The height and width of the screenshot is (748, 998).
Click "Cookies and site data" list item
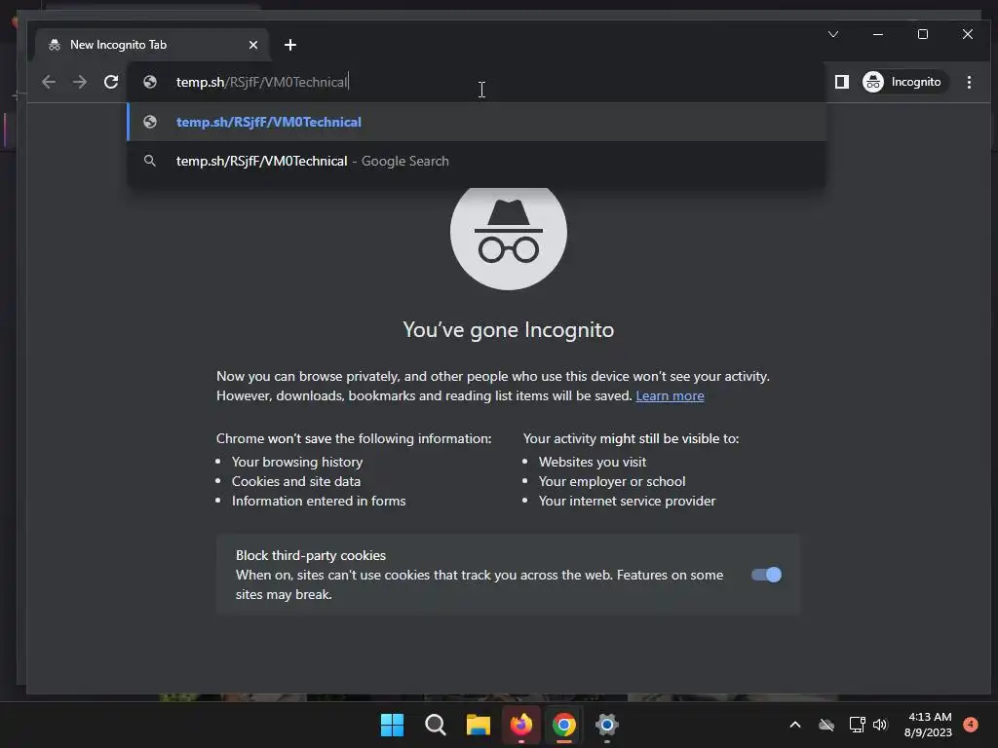[296, 481]
